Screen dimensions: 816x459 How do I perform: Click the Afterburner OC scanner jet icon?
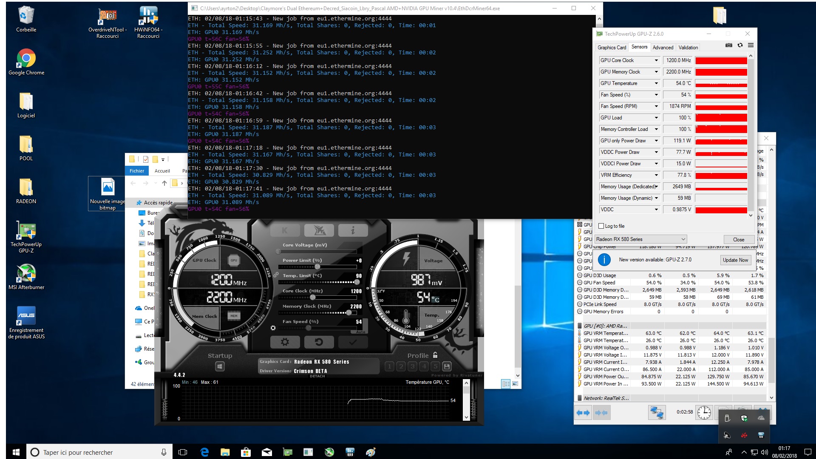pyautogui.click(x=319, y=230)
